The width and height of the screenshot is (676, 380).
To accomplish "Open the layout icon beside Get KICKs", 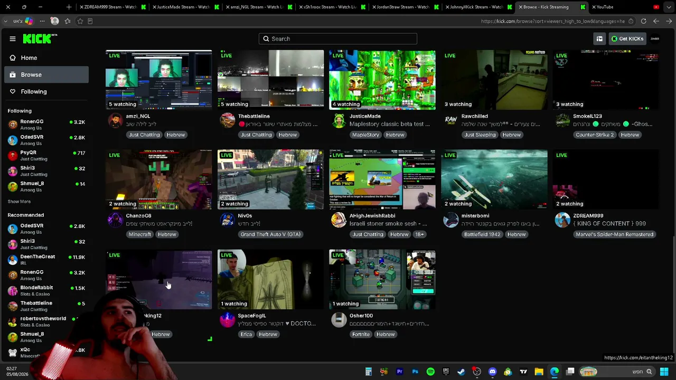I will 599,39.
